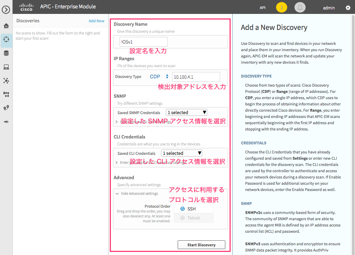This screenshot has width=355, height=255.
Task: Open the Discovery Type CDP dropdown
Action: [x=159, y=77]
